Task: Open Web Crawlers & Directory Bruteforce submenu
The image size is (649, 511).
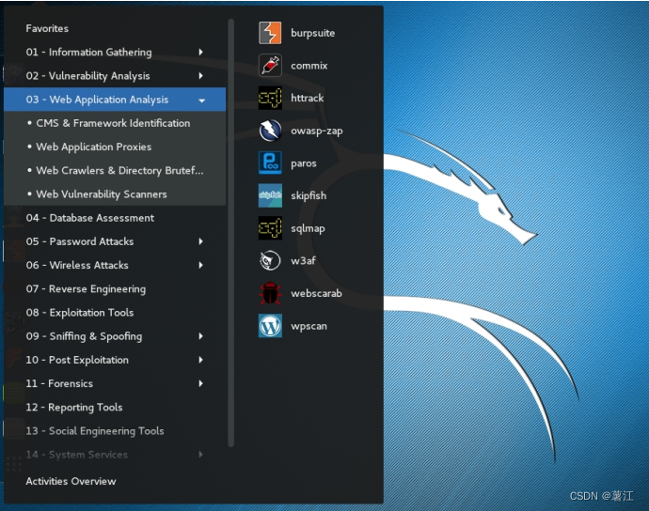Action: coord(115,170)
